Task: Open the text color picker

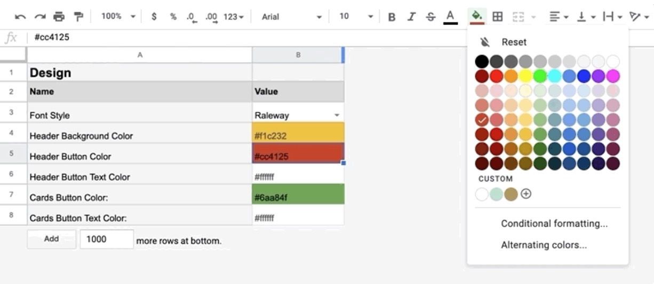Action: (450, 17)
